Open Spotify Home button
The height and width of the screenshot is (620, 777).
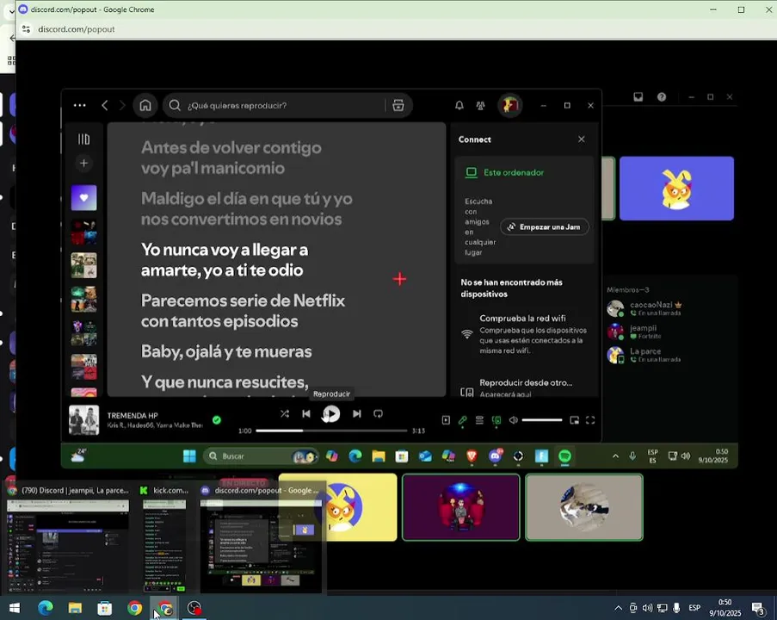tap(145, 105)
